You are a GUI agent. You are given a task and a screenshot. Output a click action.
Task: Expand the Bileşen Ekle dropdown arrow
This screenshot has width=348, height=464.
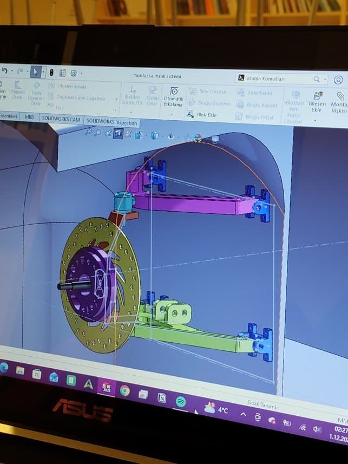(315, 120)
